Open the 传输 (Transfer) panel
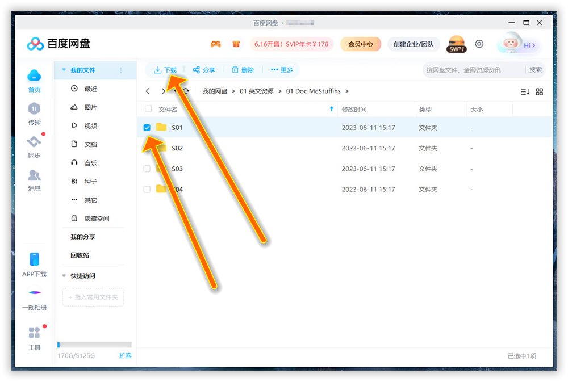The width and height of the screenshot is (568, 382). tap(34, 113)
